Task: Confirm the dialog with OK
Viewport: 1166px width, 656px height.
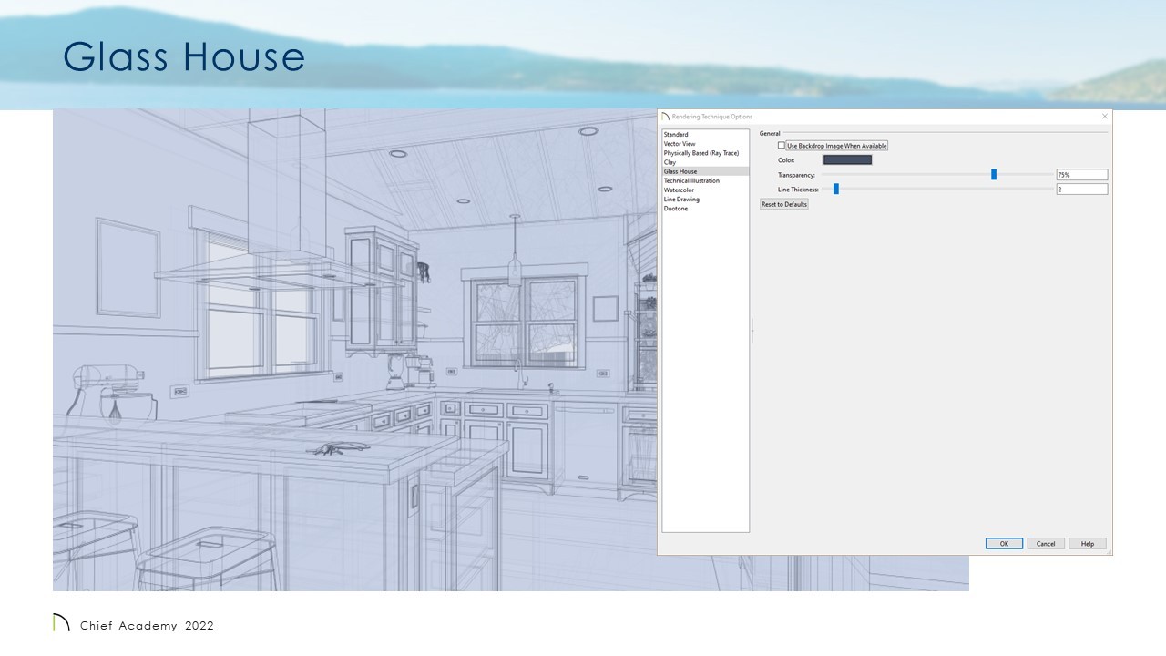Action: 1004,544
